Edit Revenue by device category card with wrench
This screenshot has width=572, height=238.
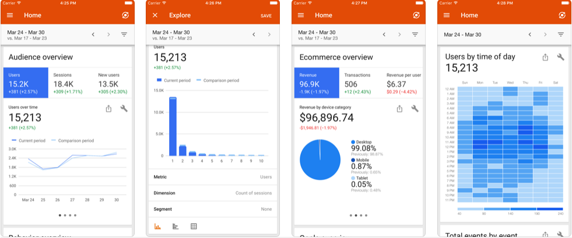tap(415, 108)
